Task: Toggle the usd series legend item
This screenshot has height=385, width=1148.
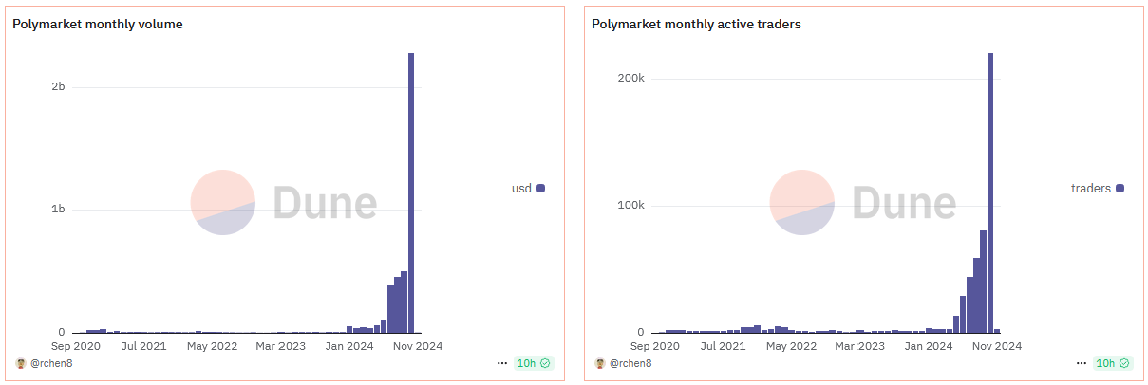Action: click(528, 189)
